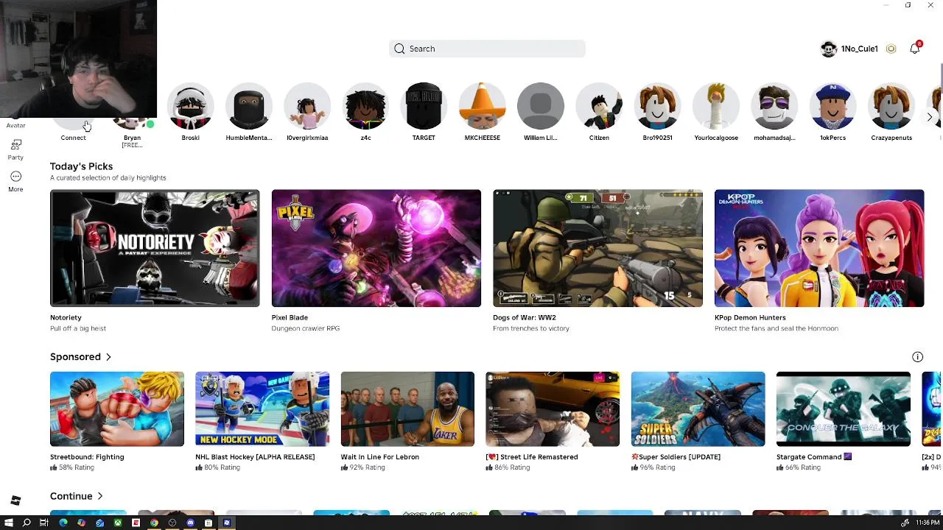943x530 pixels.
Task: Open Super Soldiers [UPDATE] thumbnail
Action: pyautogui.click(x=698, y=409)
